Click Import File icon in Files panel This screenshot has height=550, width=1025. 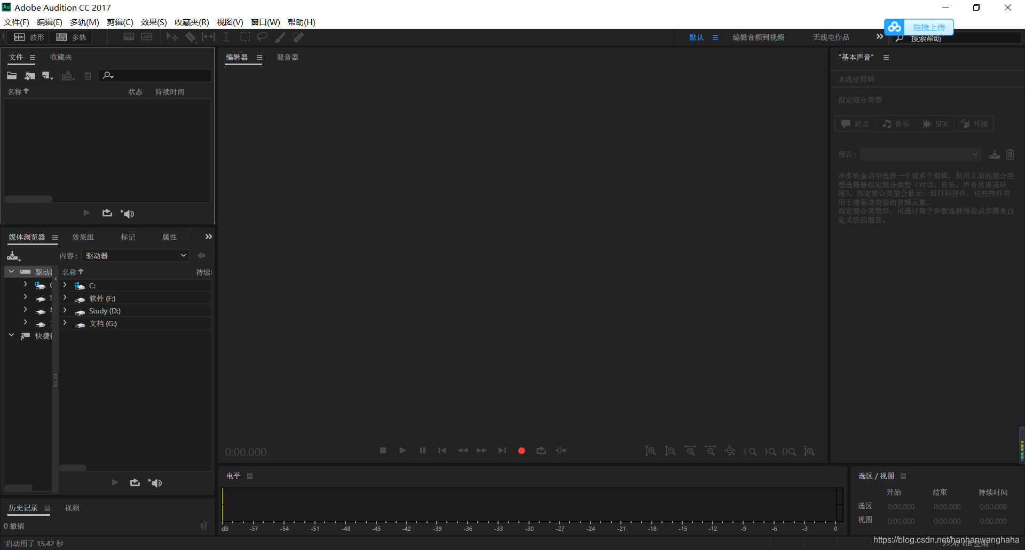(x=30, y=76)
